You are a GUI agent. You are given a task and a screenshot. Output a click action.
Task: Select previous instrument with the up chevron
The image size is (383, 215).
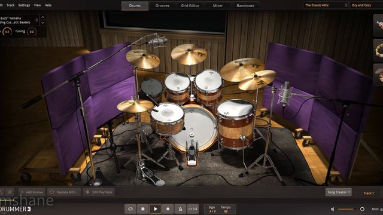[x=42, y=17]
